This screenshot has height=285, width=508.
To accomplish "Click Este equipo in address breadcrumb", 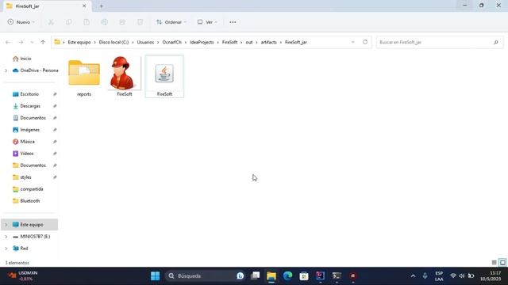I will click(79, 42).
